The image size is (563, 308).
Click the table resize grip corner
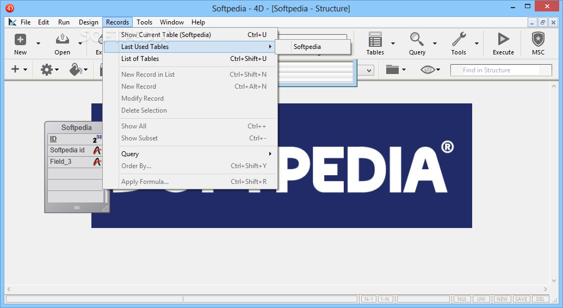tap(105, 208)
